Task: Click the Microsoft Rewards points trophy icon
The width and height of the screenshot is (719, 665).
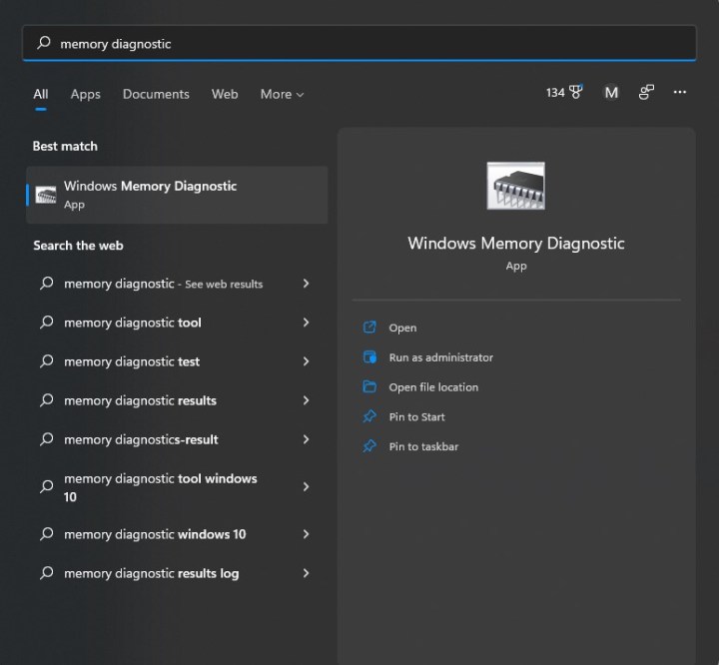Action: coord(576,93)
